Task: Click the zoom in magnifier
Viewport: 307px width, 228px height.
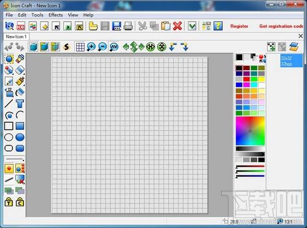Action: point(91,47)
